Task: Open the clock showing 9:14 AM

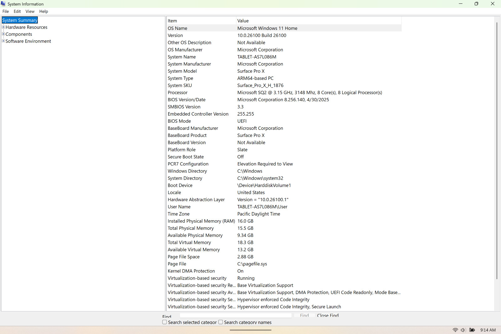Action: pos(488,330)
